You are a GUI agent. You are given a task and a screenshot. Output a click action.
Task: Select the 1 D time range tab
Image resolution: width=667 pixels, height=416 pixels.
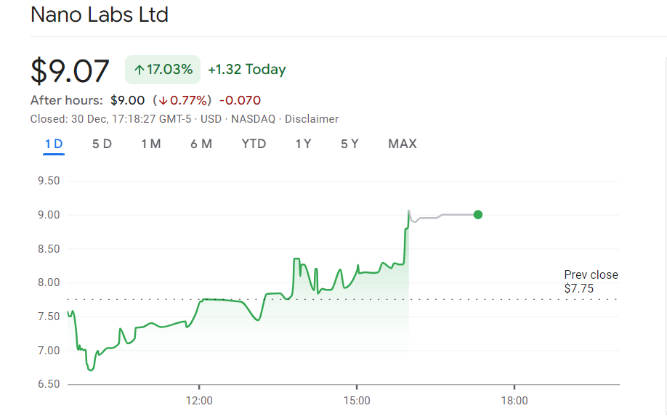pos(54,144)
